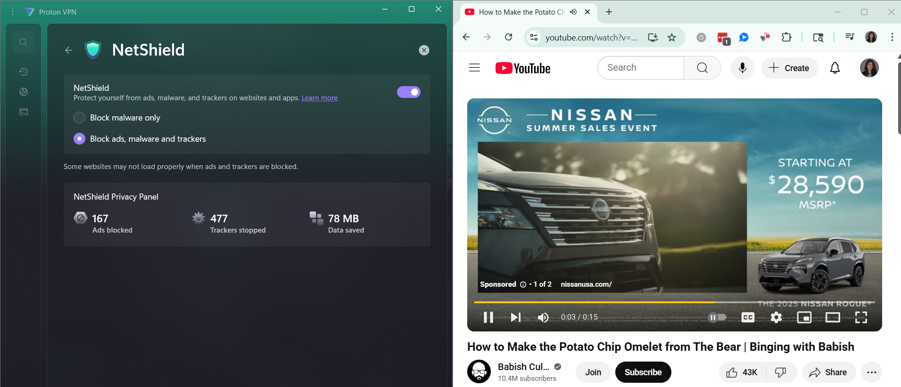The height and width of the screenshot is (387, 901).
Task: Skip to the next video
Action: (516, 317)
